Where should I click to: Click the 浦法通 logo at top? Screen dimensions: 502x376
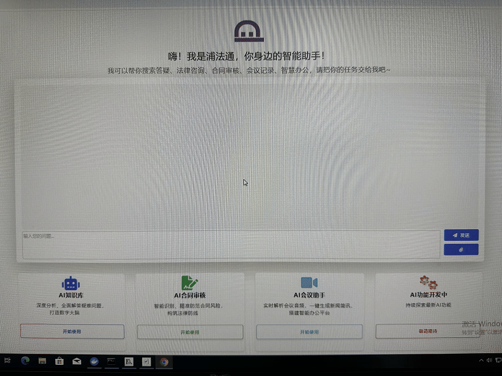point(249,32)
